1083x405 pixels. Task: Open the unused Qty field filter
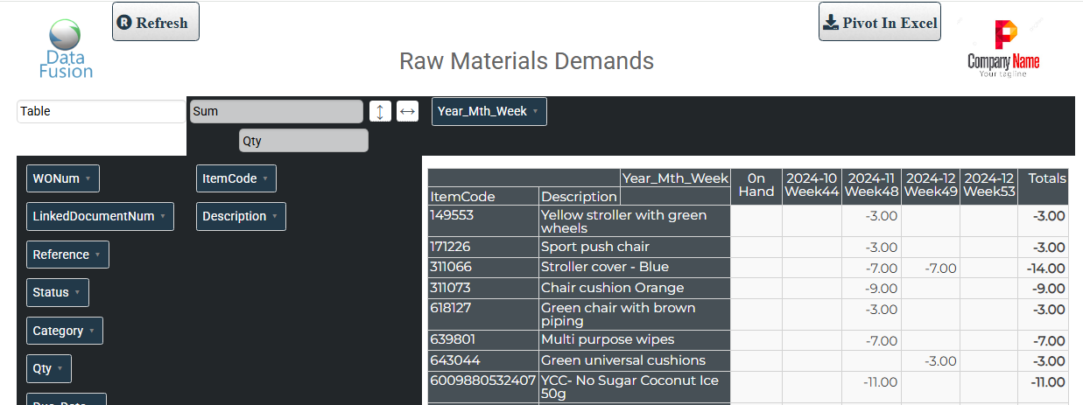click(60, 368)
